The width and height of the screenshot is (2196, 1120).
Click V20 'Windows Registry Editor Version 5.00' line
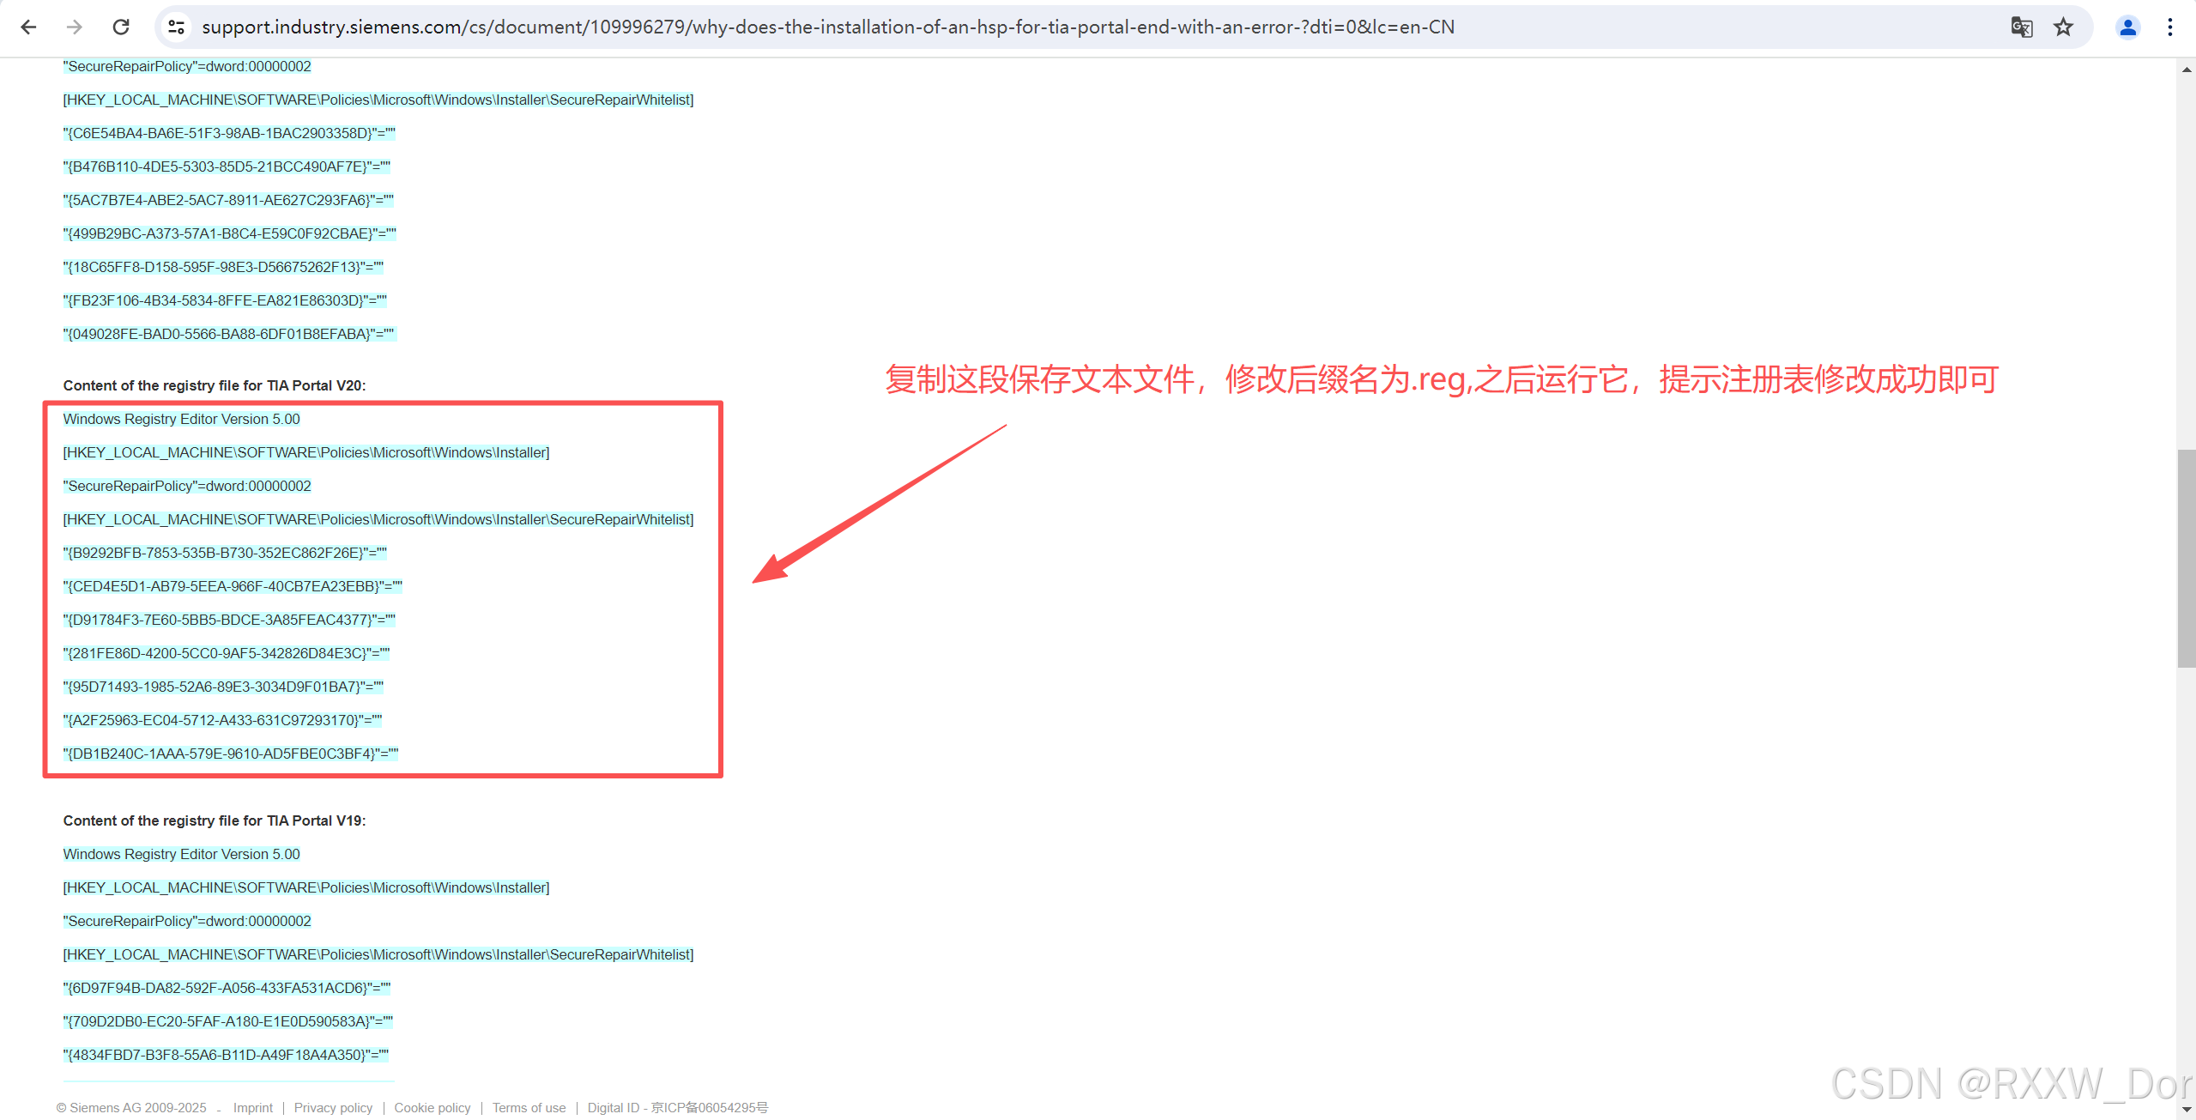[x=181, y=419]
